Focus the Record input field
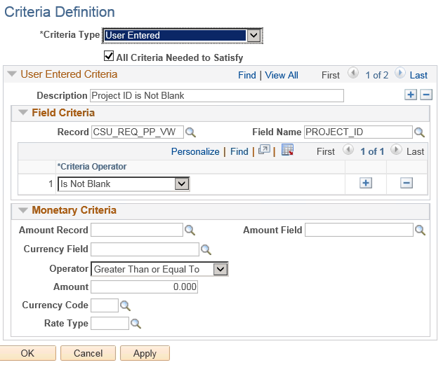 (x=138, y=132)
